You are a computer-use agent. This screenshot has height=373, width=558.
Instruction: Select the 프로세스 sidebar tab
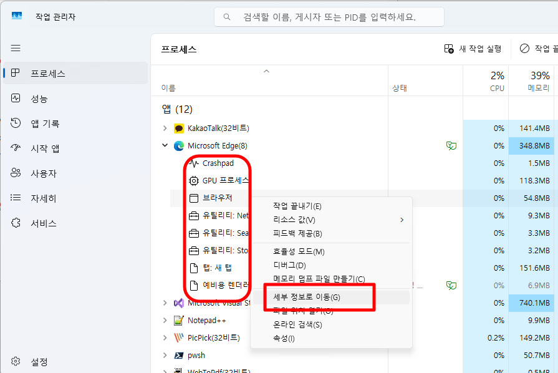coord(75,74)
